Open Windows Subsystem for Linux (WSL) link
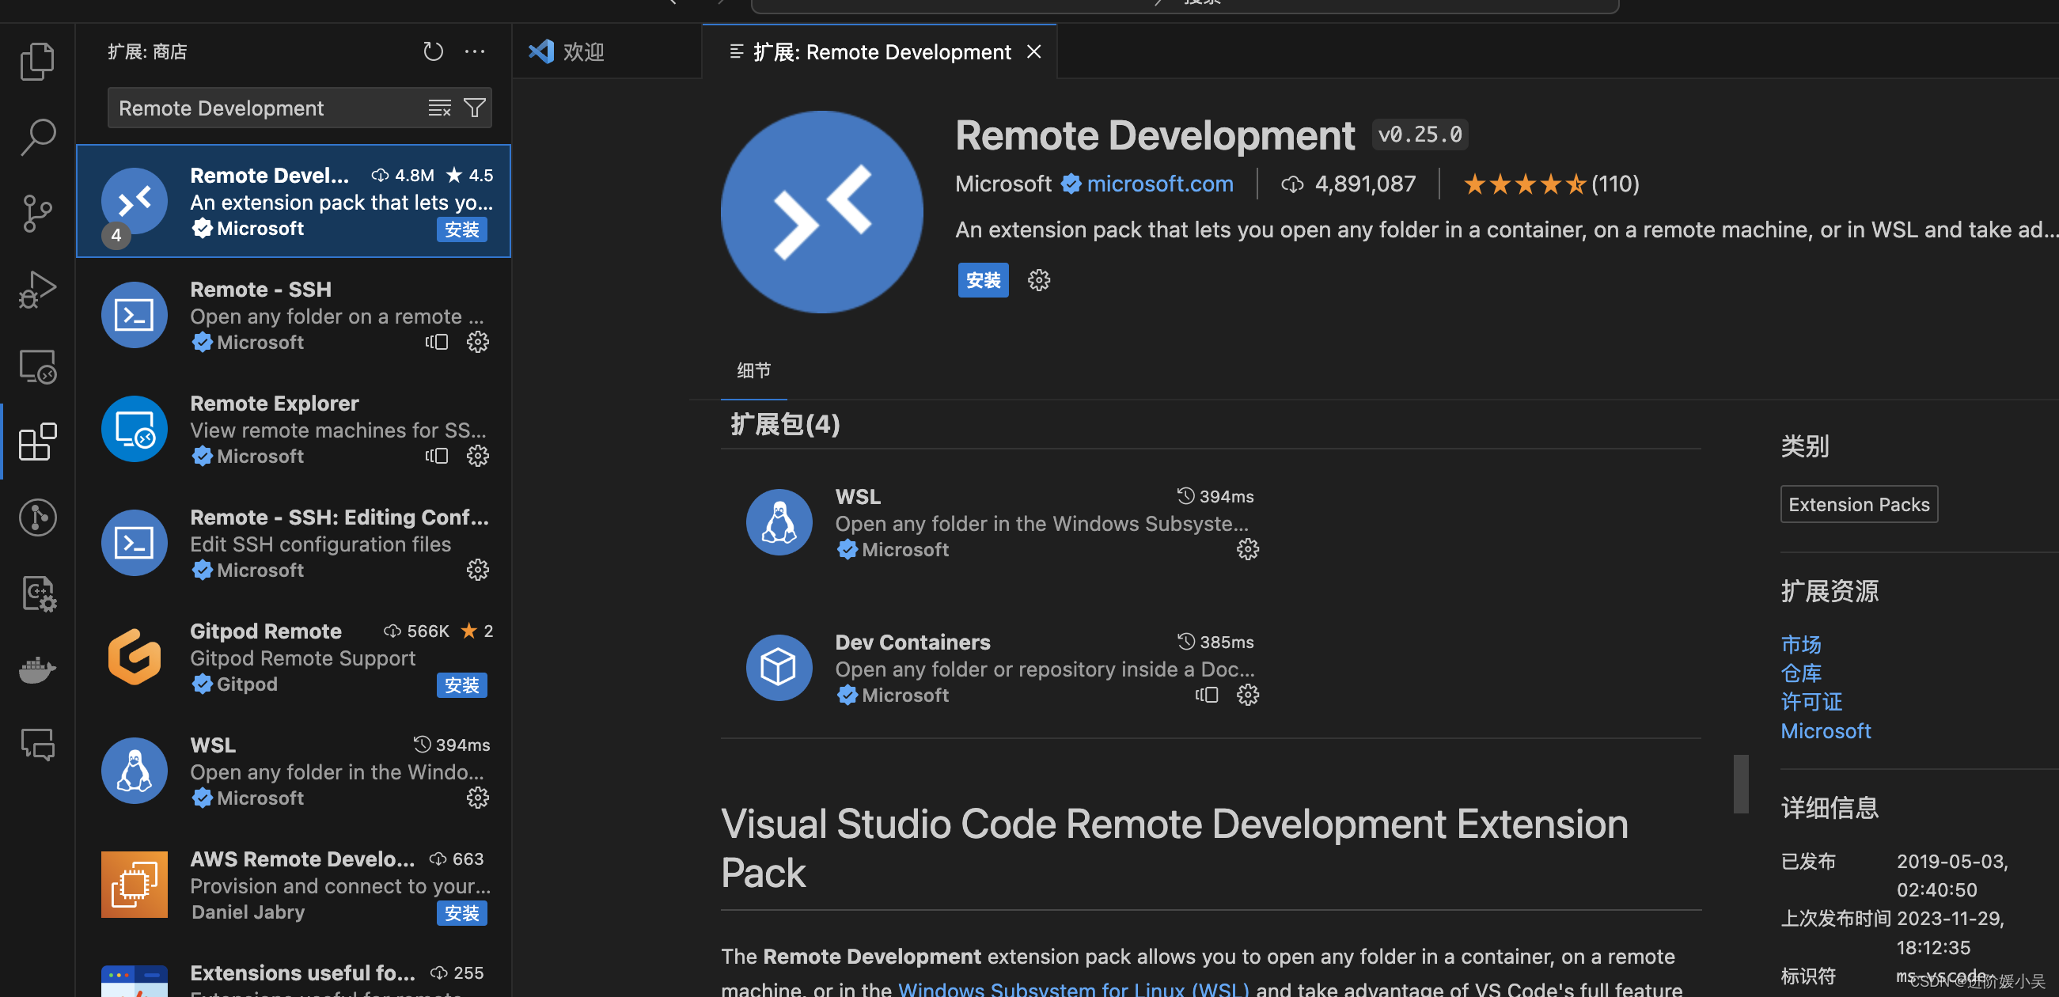2059x997 pixels. coord(1073,988)
